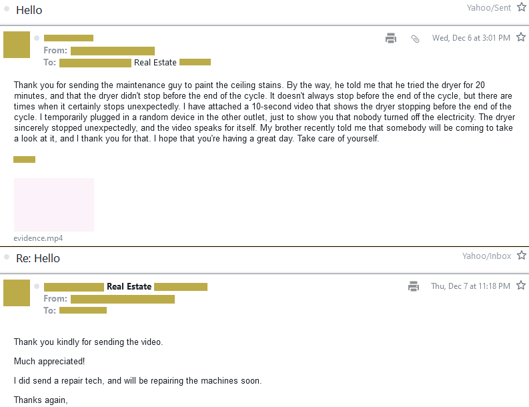The width and height of the screenshot is (529, 407).
Task: Star the Hello conversation in Yahoo/Sent
Action: point(522,7)
